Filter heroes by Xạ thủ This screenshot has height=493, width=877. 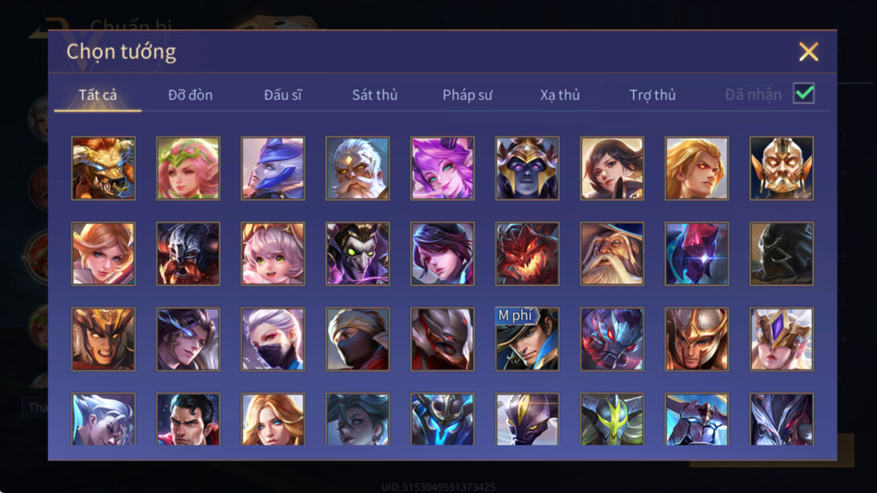(560, 95)
